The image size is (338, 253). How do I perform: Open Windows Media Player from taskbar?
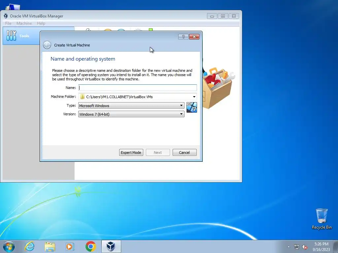[70, 246]
